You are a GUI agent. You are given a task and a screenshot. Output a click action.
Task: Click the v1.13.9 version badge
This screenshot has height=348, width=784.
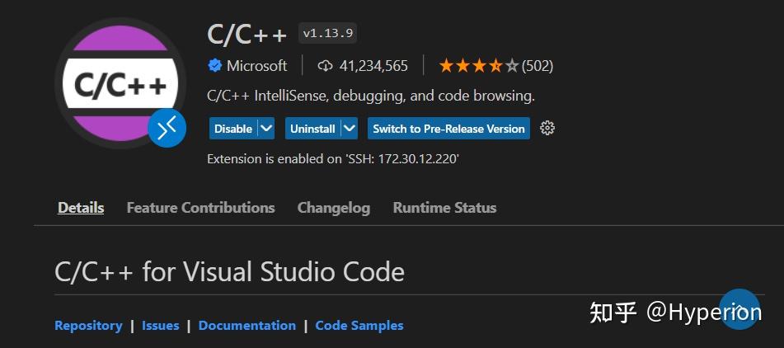click(327, 34)
